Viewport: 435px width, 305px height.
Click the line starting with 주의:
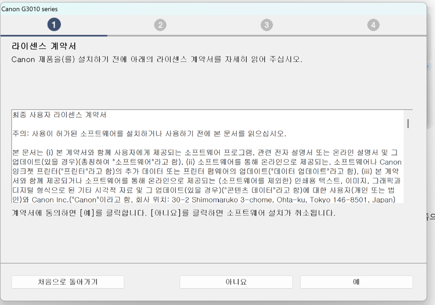point(149,134)
